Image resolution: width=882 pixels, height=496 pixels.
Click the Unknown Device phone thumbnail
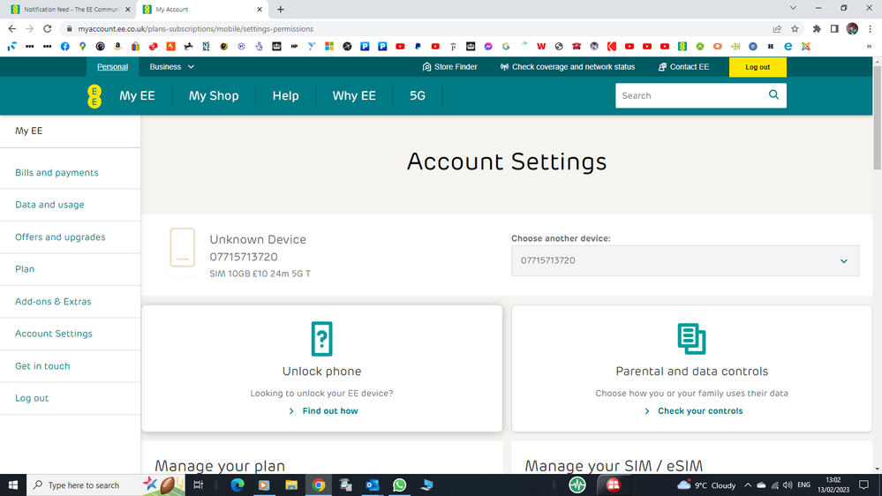[x=182, y=247]
